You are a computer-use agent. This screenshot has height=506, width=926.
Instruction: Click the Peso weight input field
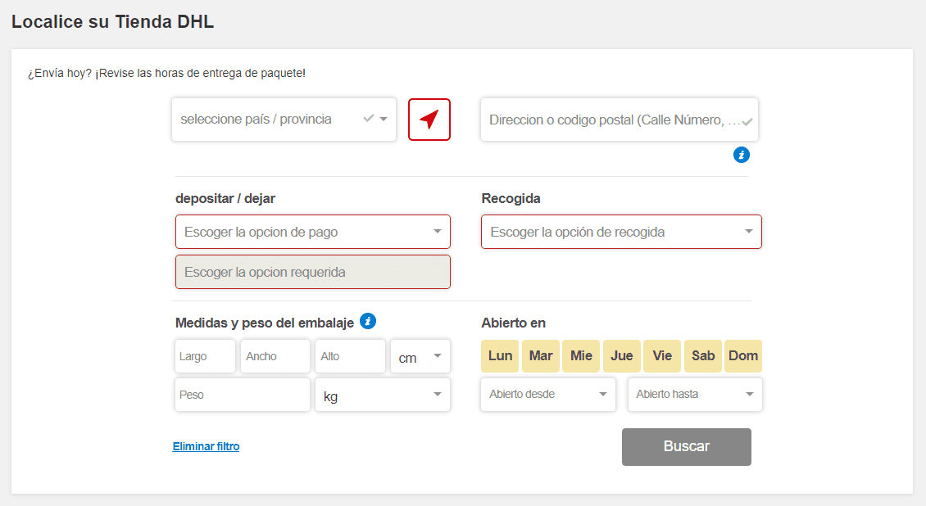tap(242, 394)
